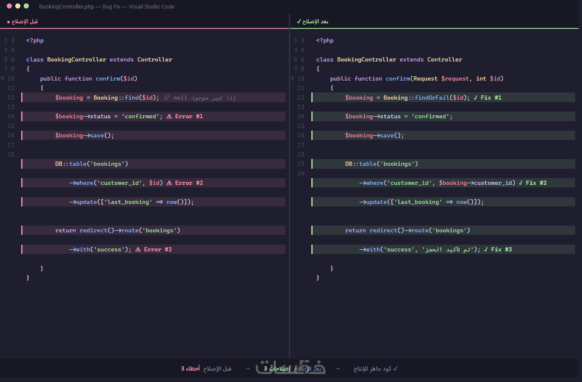Click return redirect() line in left pane
The height and width of the screenshot is (382, 582).
(153, 230)
